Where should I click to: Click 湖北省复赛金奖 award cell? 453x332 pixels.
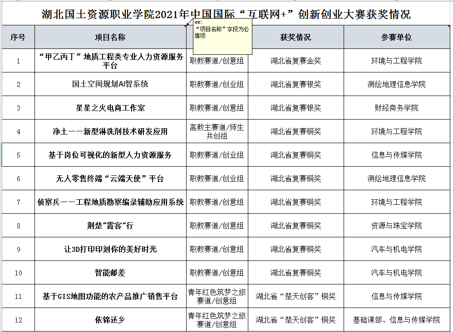296,61
